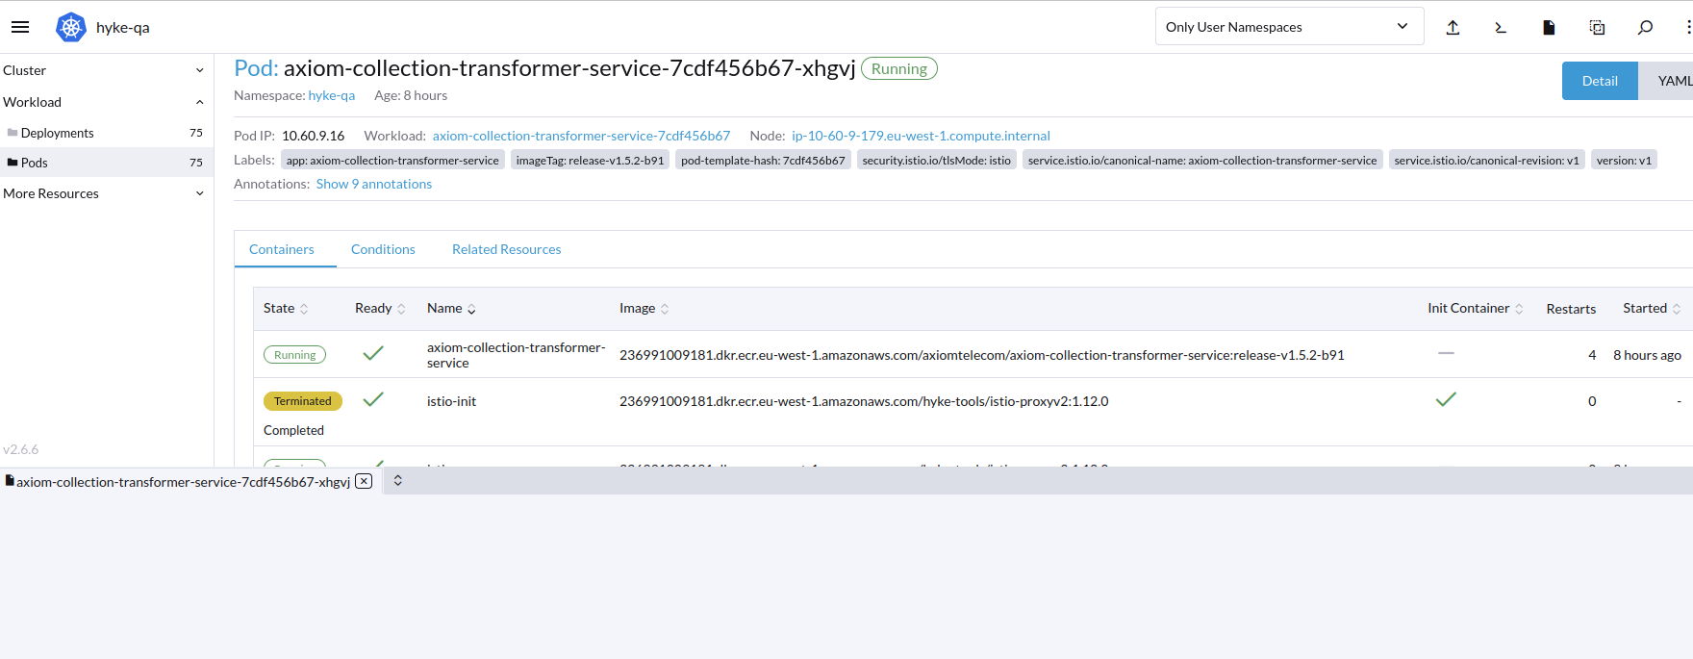The image size is (1693, 659).
Task: Click the istio-init container name
Action: point(451,401)
